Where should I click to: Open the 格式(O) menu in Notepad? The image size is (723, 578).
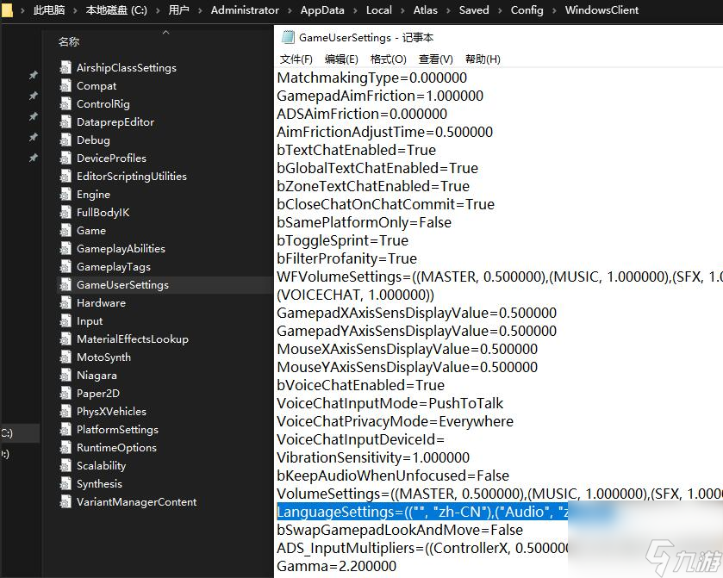tap(388, 59)
